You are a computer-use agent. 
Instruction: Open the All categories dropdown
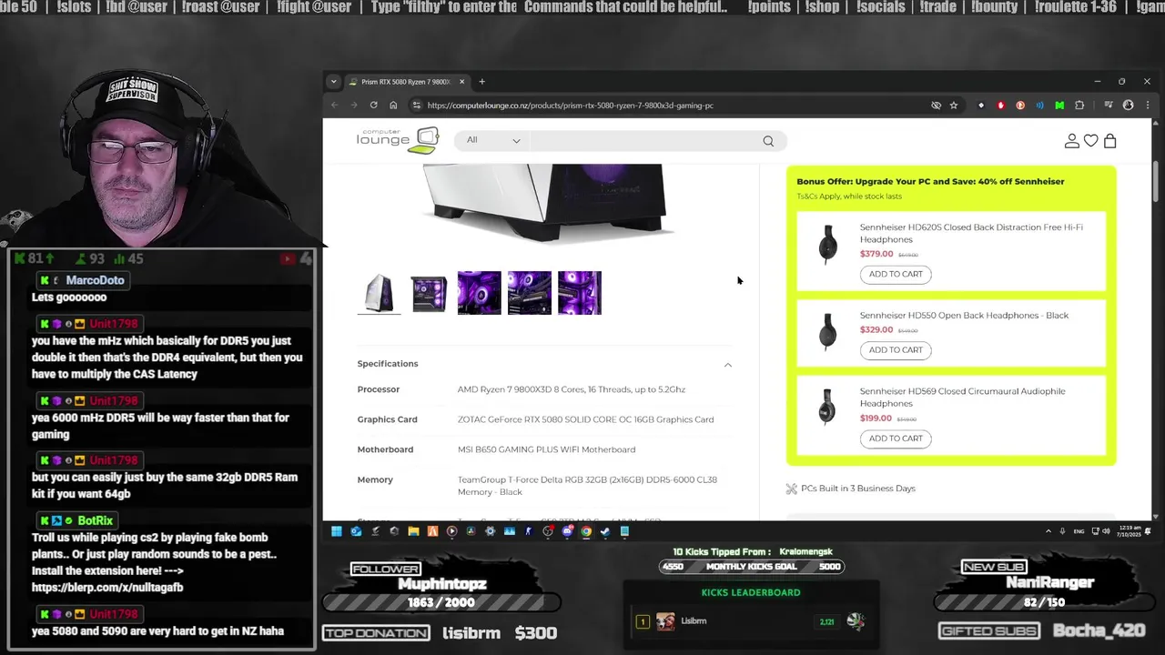click(x=493, y=140)
